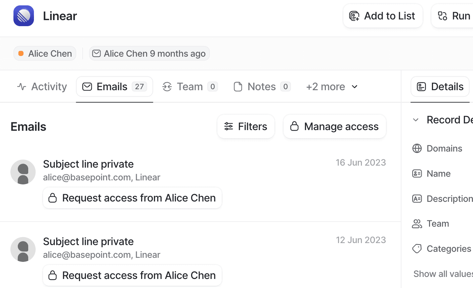
Task: Request access for the 16 Jun 2023 email
Action: pos(132,198)
